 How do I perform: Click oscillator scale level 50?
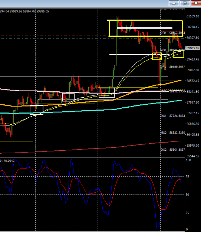pyautogui.click(x=187, y=195)
